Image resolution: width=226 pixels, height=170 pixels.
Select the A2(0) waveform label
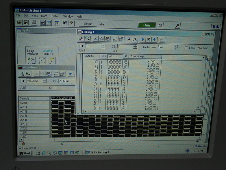tap(34, 103)
